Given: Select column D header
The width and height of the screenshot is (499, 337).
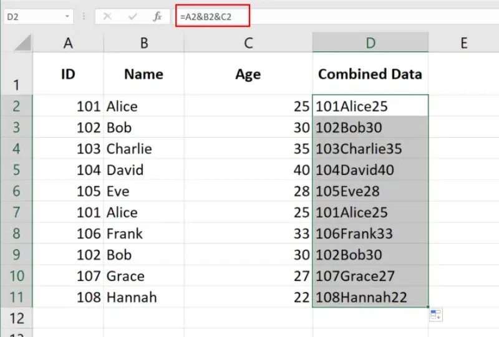Looking at the screenshot, I should coord(371,42).
